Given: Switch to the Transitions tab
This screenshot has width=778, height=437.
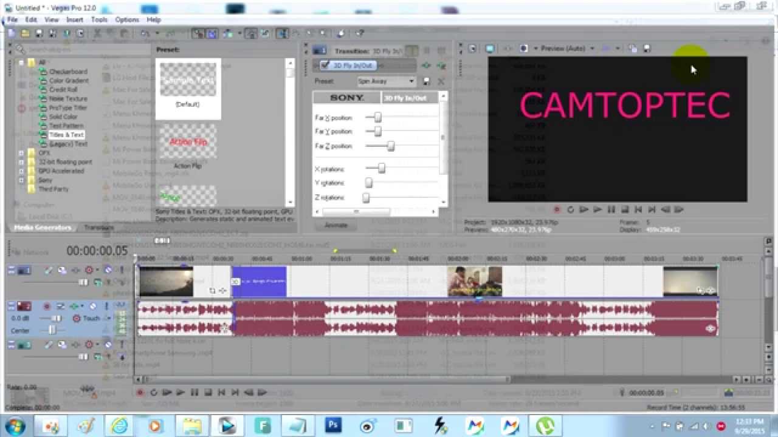Looking at the screenshot, I should pos(98,228).
